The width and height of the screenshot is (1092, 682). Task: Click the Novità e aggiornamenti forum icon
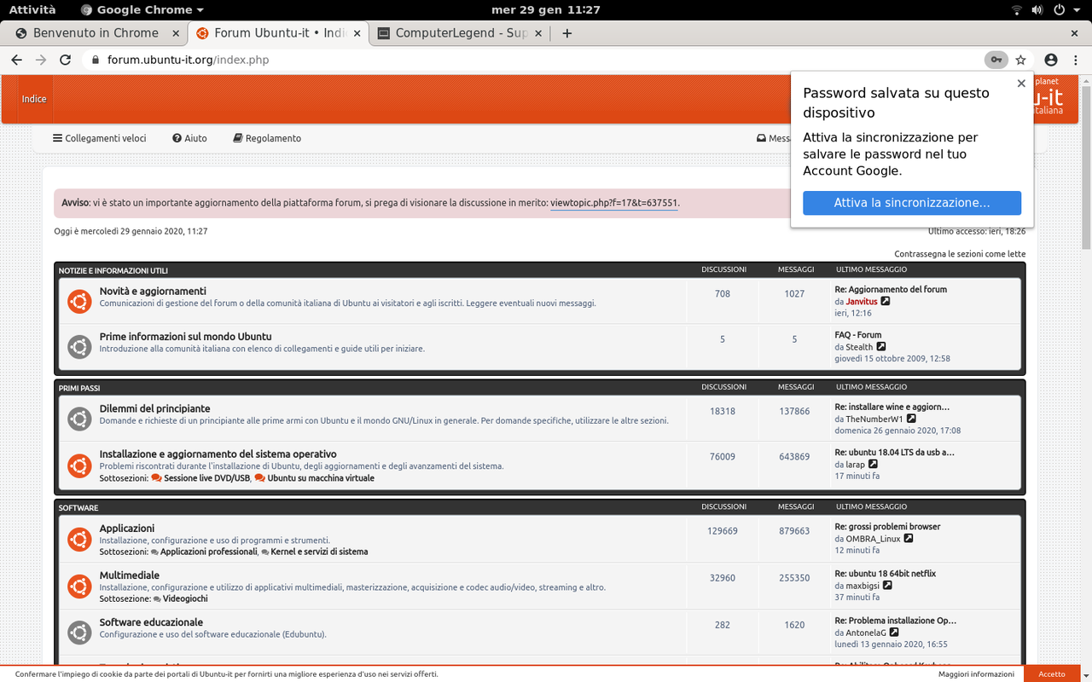click(x=79, y=301)
